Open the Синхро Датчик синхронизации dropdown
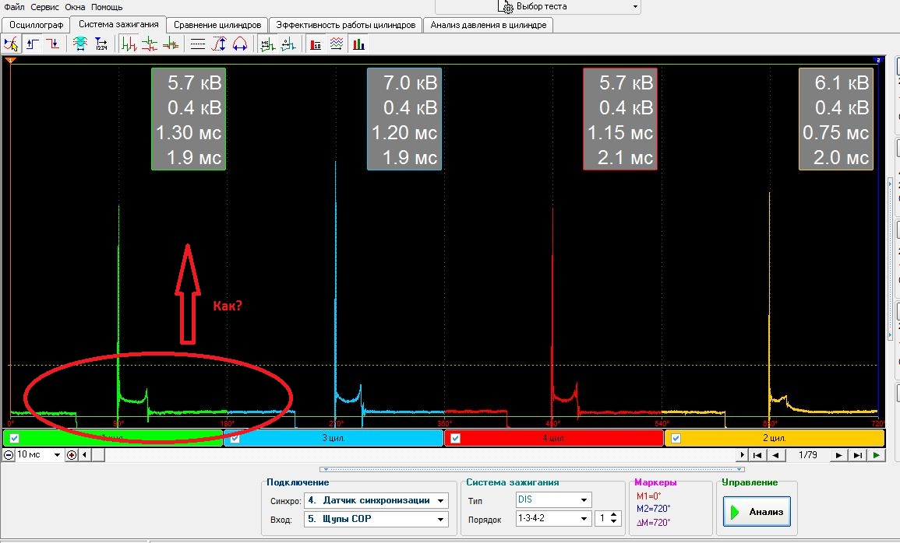Screen dimensions: 900x543 pos(440,501)
